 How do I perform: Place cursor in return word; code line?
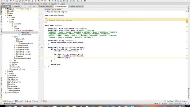[x=56, y=64]
